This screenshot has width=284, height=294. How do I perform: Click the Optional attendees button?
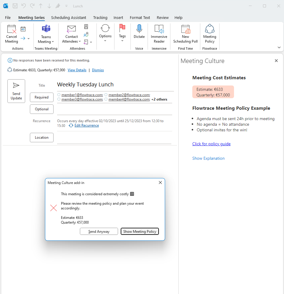[x=42, y=109]
